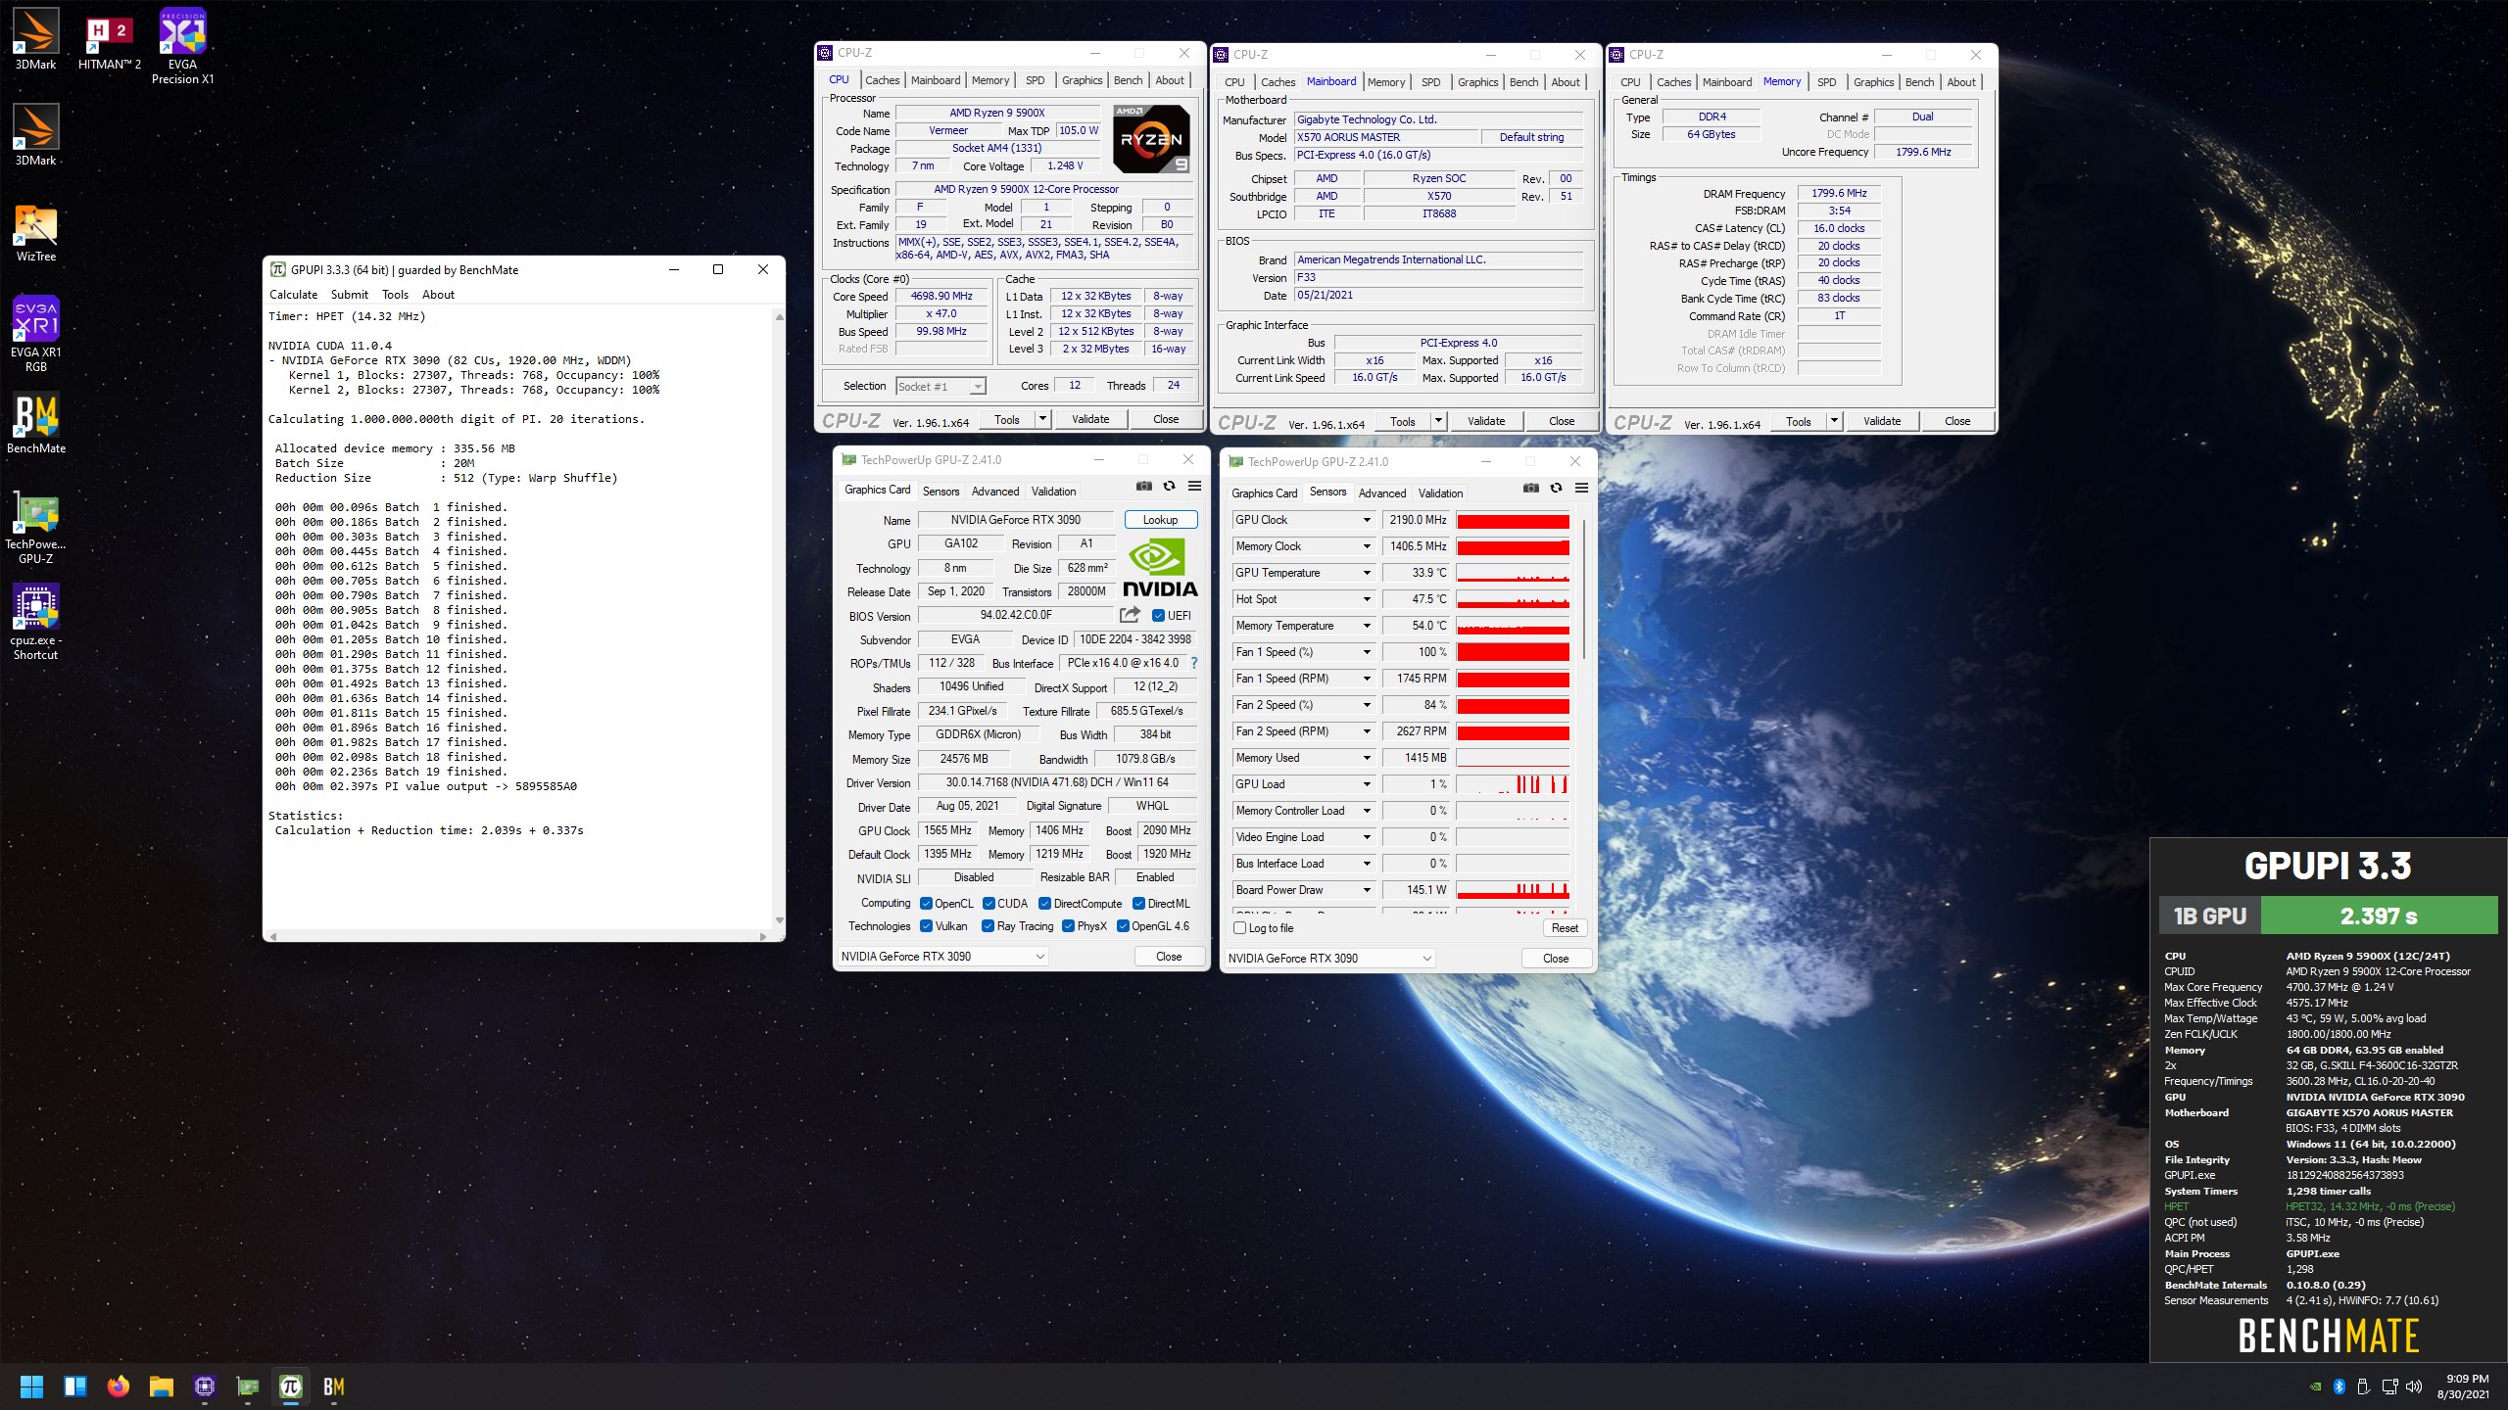This screenshot has width=2508, height=1410.
Task: Switch to GPU-Z taskbar icon
Action: (x=247, y=1386)
